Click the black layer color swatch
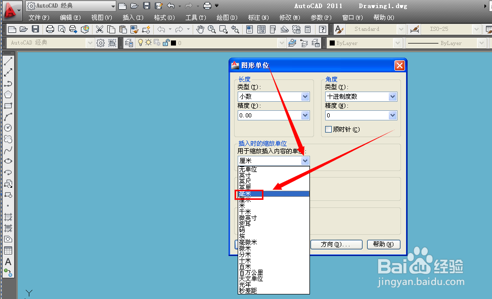The height and width of the screenshot is (299, 492). point(173,42)
